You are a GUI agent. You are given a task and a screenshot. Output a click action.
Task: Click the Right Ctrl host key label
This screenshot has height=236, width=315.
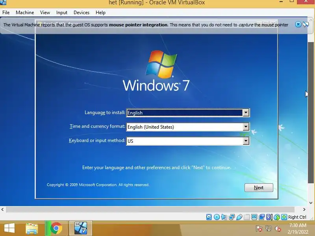click(297, 217)
